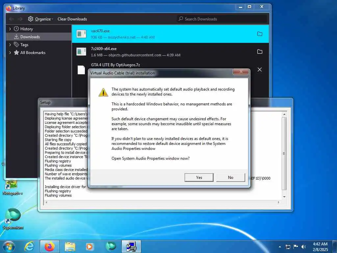Click the warning icon in the dialog
The image size is (337, 253).
pos(103,93)
